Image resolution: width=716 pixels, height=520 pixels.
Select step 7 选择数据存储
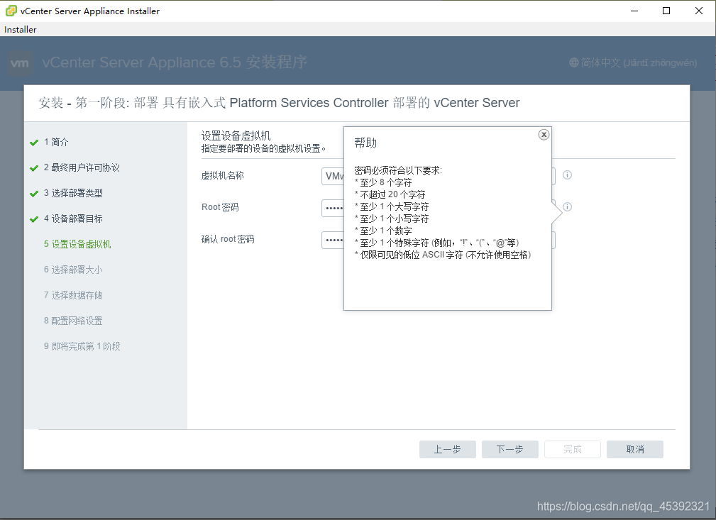[x=73, y=295]
